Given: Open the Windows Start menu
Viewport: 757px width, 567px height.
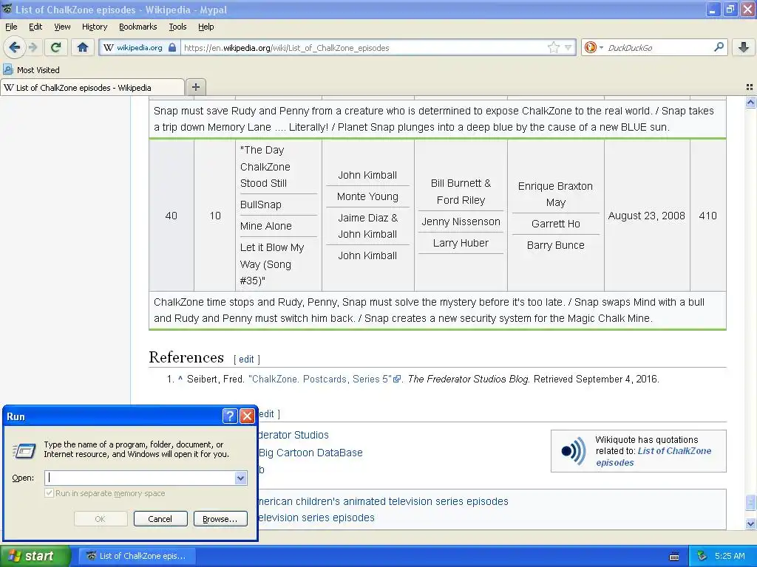Looking at the screenshot, I should point(35,556).
